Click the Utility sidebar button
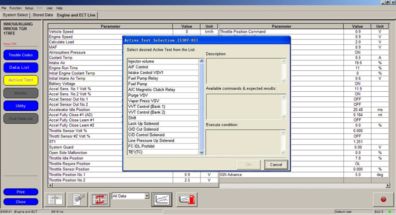This screenshot has height=215, width=396. coord(20,106)
